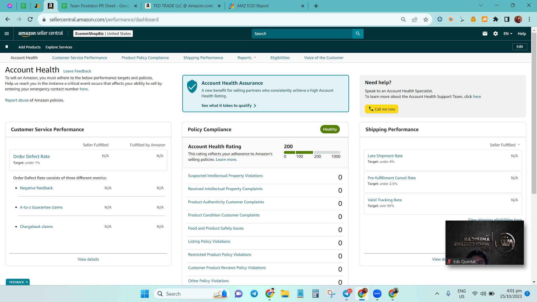Screen dimensions: 537x302
Task: Open the Help link in Seller Central header
Action: [x=522, y=34]
